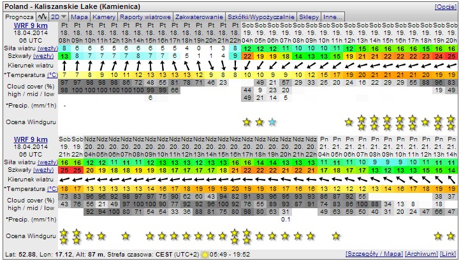Open the Szczegóły / Mapa link

[374, 254]
